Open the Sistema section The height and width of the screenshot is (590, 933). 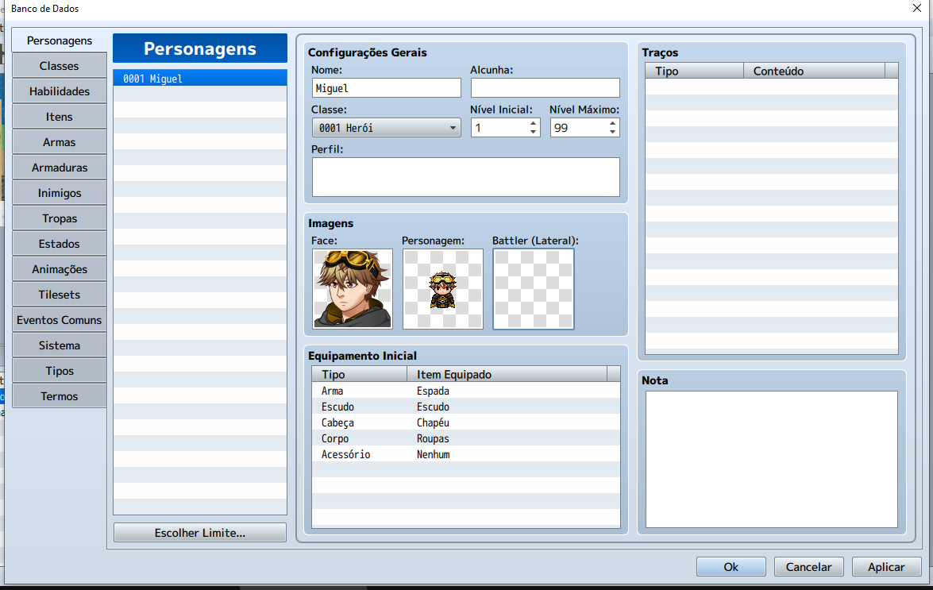pos(59,345)
